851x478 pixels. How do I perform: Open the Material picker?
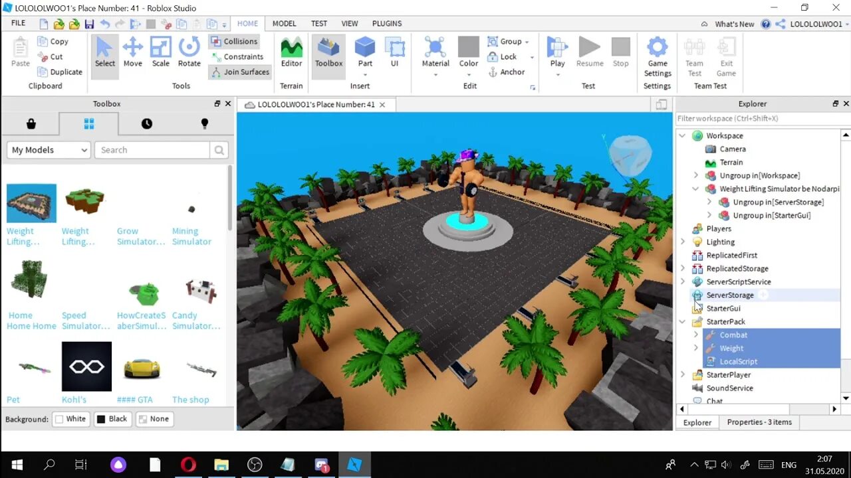tap(435, 52)
